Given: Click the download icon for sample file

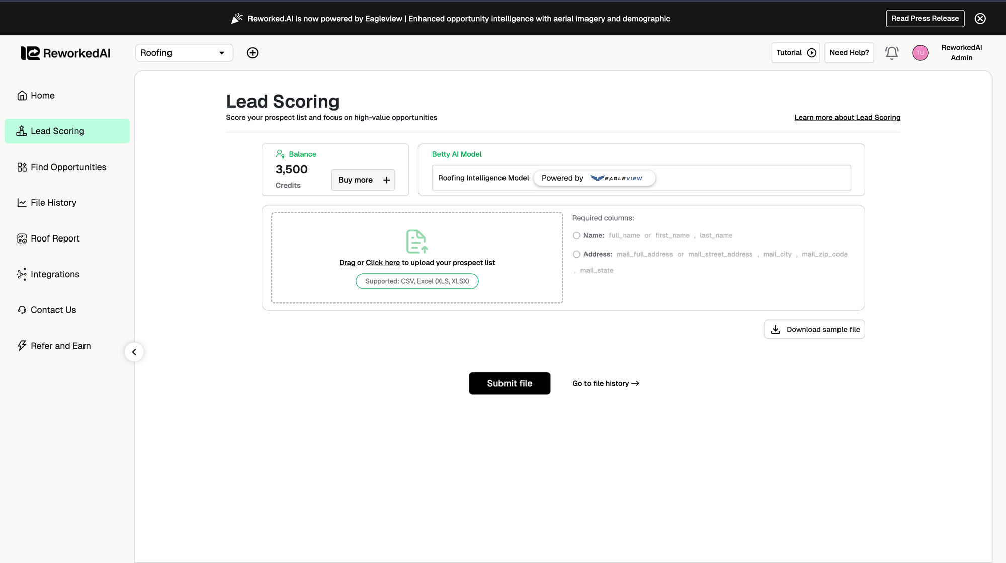Looking at the screenshot, I should 775,330.
